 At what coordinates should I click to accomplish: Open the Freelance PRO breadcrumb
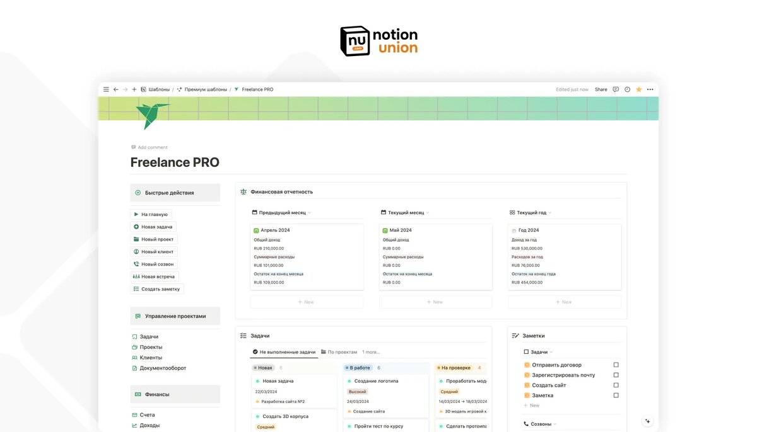[254, 89]
